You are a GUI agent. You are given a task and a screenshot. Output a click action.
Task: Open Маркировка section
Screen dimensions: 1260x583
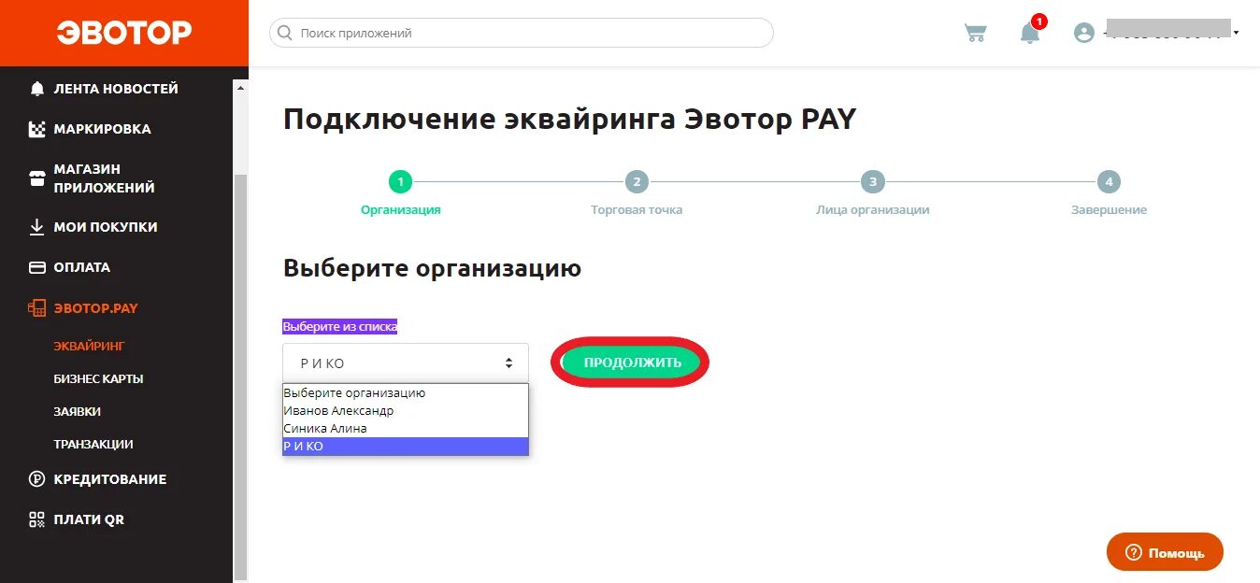tap(103, 129)
